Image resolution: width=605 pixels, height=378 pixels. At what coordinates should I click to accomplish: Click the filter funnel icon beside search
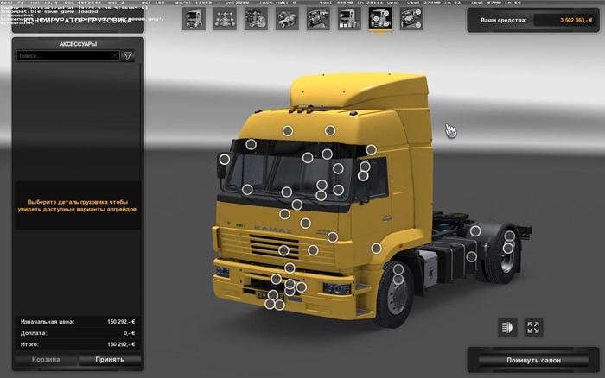coord(128,56)
